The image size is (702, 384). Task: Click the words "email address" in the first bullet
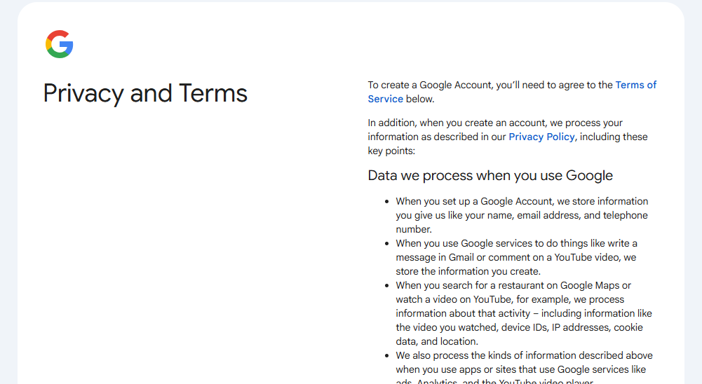click(x=546, y=215)
